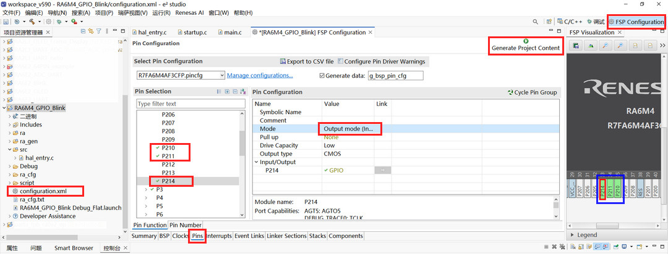Click the Type filter text field
This screenshot has width=668, height=254.
(x=191, y=104)
